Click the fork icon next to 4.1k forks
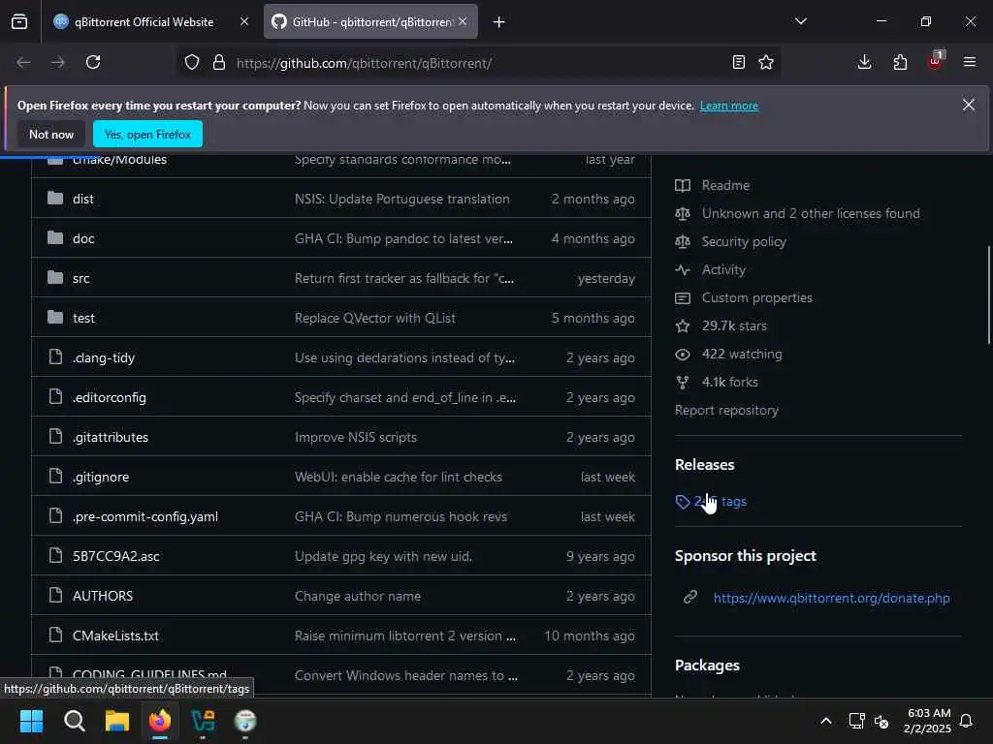Screen dimensions: 993x744 (683, 382)
